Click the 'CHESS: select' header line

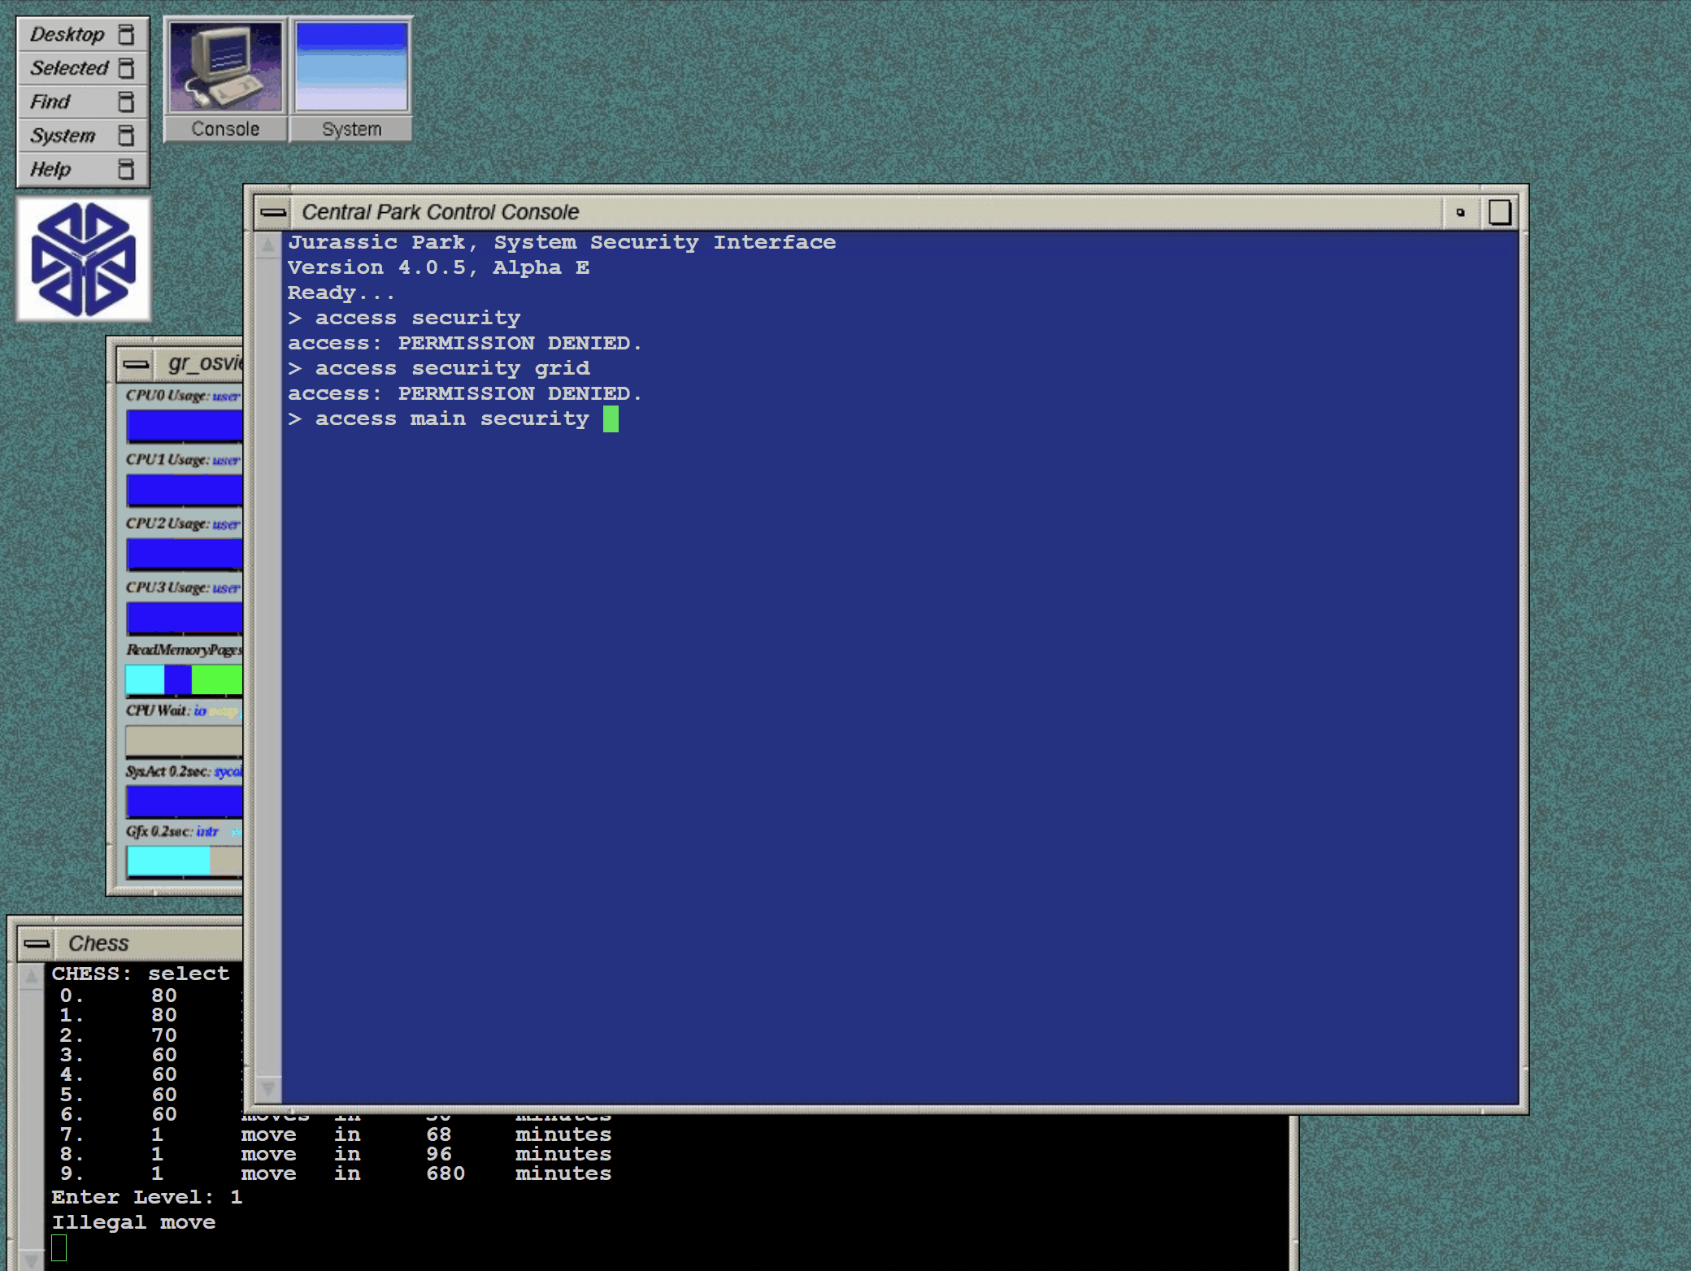pos(141,974)
